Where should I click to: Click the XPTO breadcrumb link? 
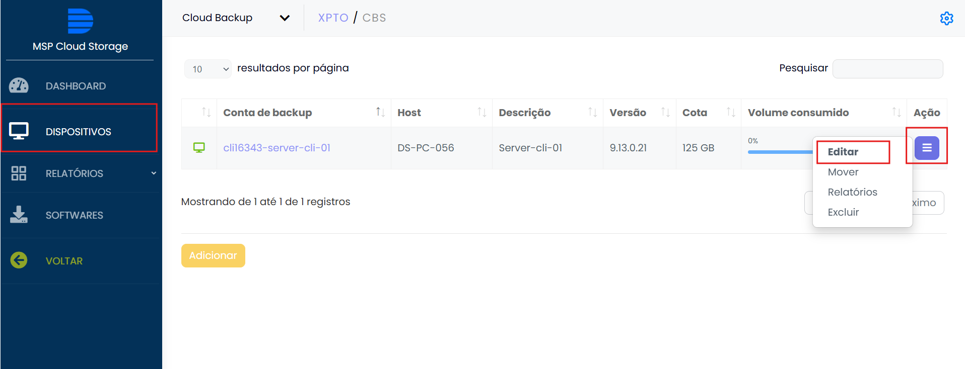333,18
